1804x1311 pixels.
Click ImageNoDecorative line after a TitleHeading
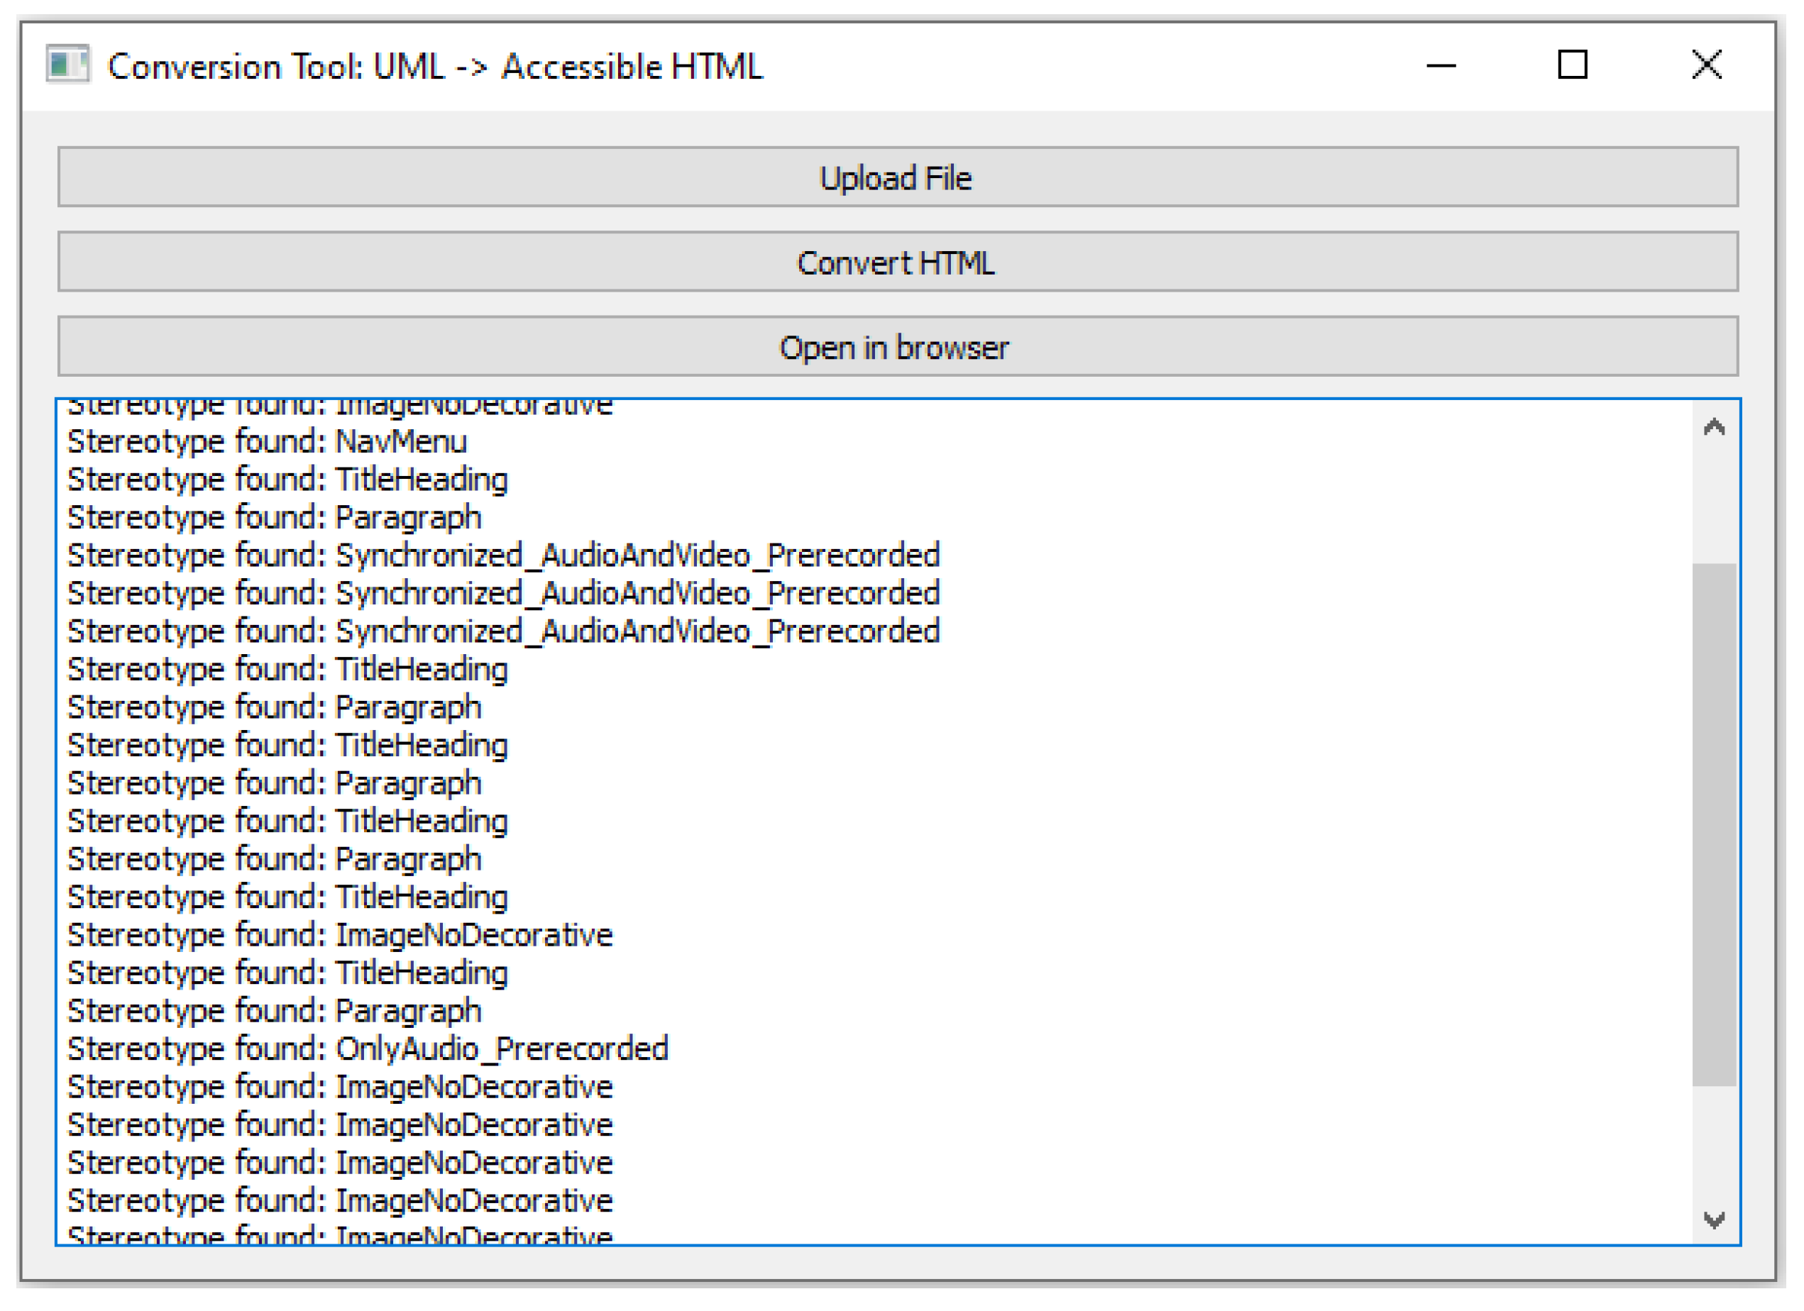[x=340, y=935]
